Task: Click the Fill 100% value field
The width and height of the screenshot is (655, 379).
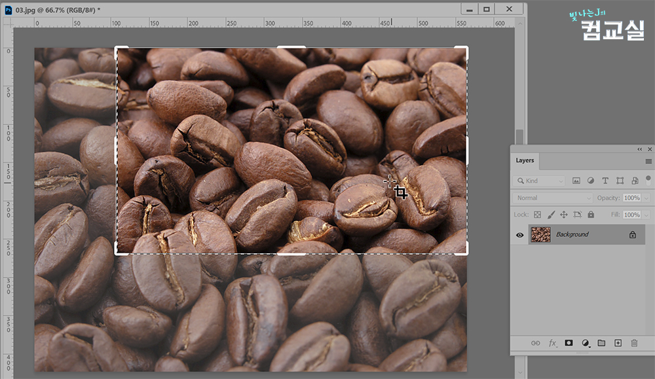Action: (x=632, y=215)
